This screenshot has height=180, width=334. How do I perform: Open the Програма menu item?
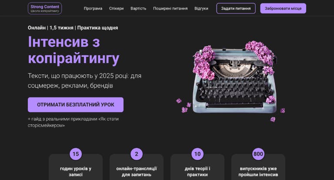click(x=93, y=9)
